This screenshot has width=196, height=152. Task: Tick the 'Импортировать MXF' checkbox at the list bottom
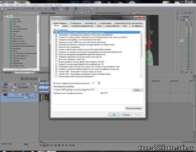click(56, 76)
